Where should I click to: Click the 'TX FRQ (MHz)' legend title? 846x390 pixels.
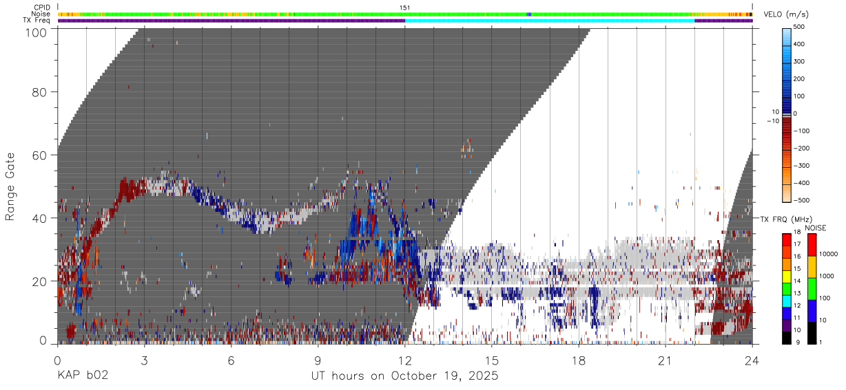[x=786, y=219]
